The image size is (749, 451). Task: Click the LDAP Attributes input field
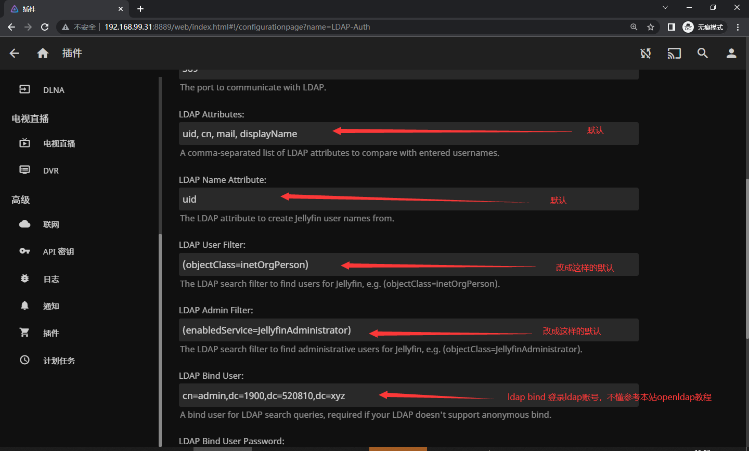tap(408, 134)
